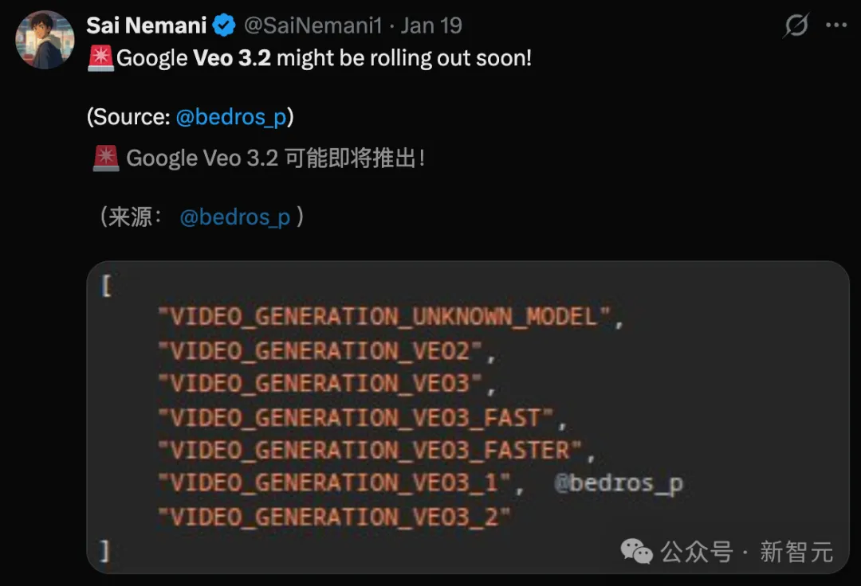Click the siren emoji before the Chinese translation
The image size is (861, 586).
[105, 158]
